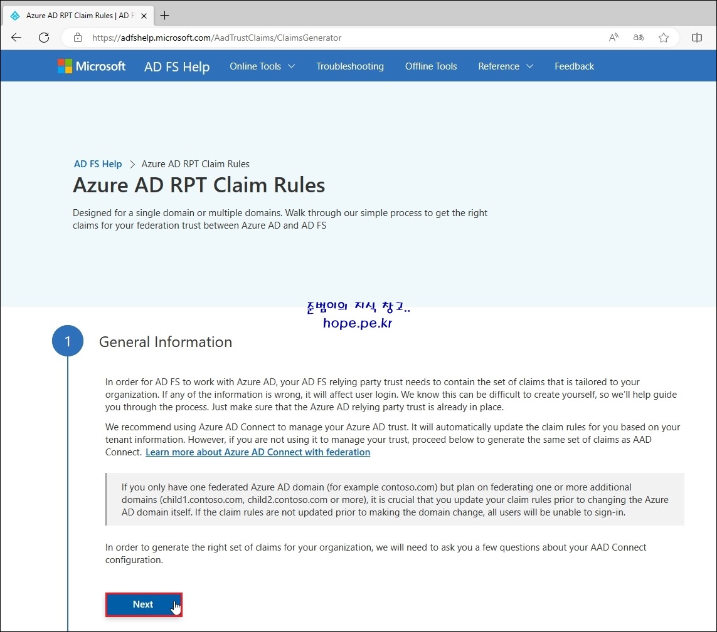View site info via the lock icon

(x=78, y=38)
